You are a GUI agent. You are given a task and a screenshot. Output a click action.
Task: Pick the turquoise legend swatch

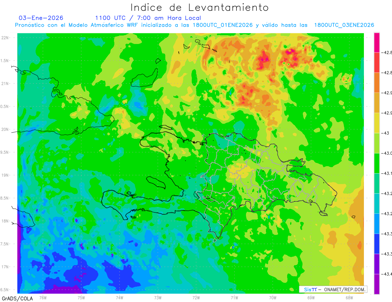(x=377, y=203)
